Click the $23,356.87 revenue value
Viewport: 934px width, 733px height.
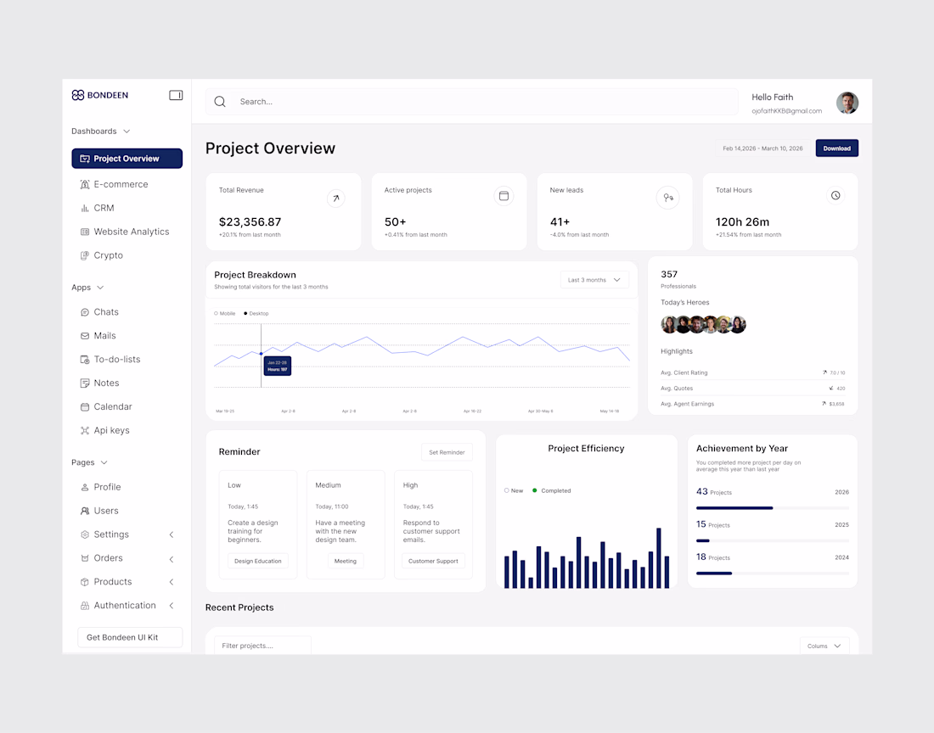(250, 222)
